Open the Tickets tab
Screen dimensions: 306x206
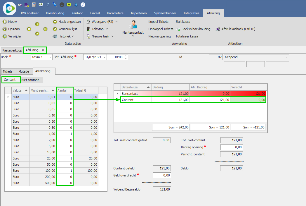(8, 71)
